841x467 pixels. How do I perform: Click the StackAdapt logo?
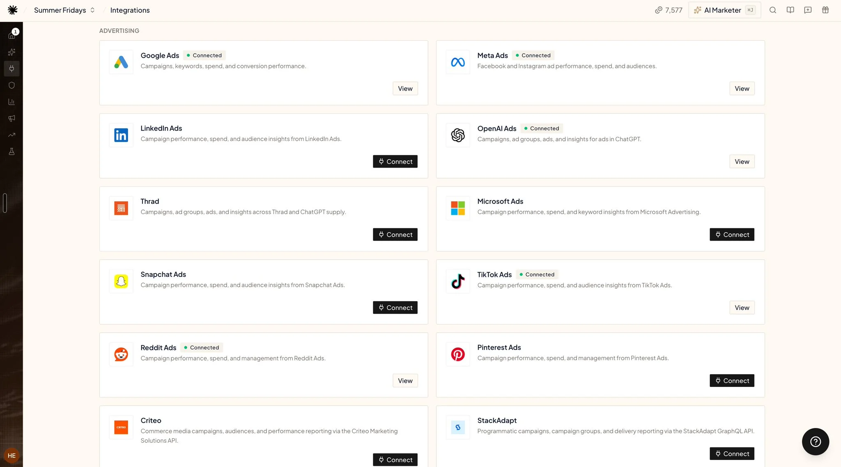458,428
